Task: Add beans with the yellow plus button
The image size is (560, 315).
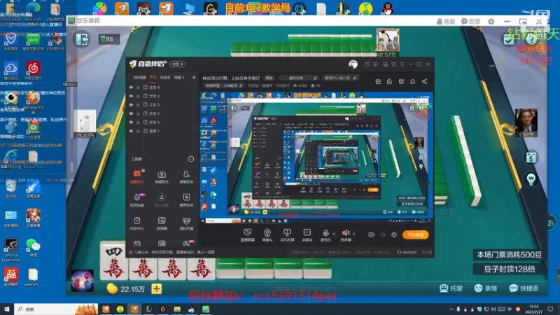Action: click(x=156, y=288)
